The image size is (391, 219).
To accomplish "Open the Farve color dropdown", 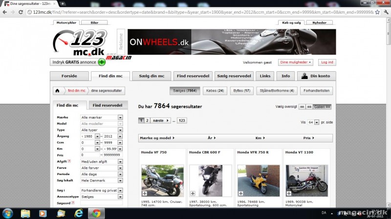I will click(102, 168).
